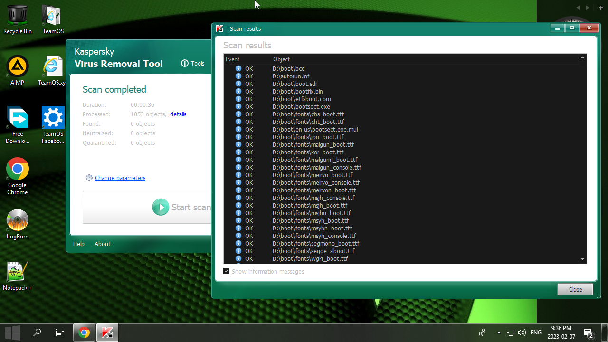The height and width of the screenshot is (342, 608).
Task: Select the kor_boot.ttf result row
Action: pyautogui.click(x=402, y=152)
